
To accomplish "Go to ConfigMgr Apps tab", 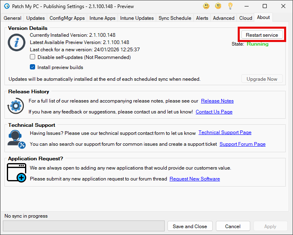I will (x=67, y=18).
